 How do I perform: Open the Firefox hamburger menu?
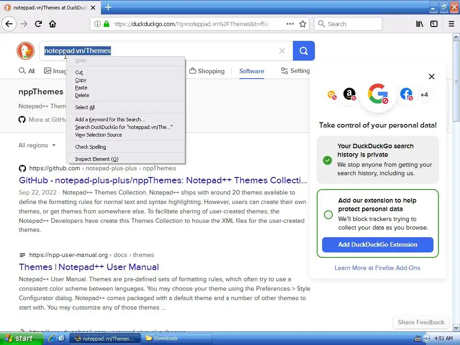point(451,24)
